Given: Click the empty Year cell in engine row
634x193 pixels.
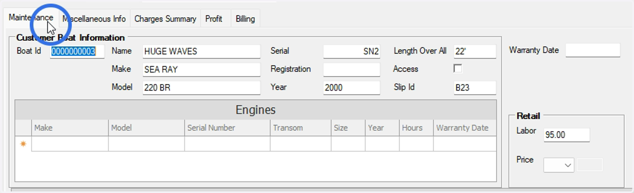Looking at the screenshot, I should (382, 144).
